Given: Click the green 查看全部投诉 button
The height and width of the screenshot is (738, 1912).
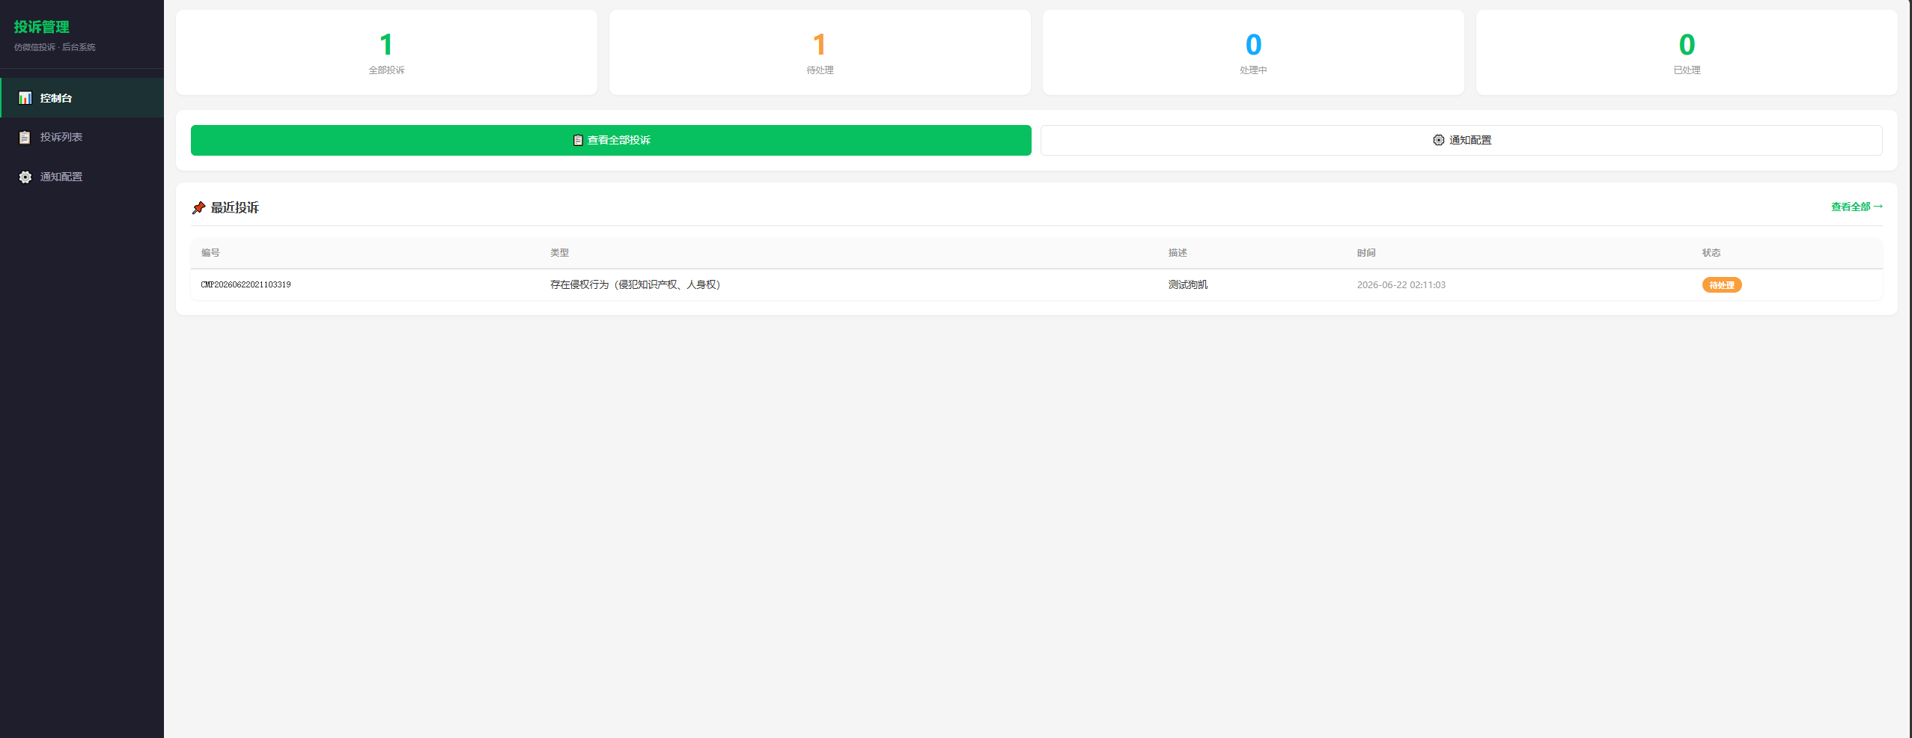Looking at the screenshot, I should 611,140.
